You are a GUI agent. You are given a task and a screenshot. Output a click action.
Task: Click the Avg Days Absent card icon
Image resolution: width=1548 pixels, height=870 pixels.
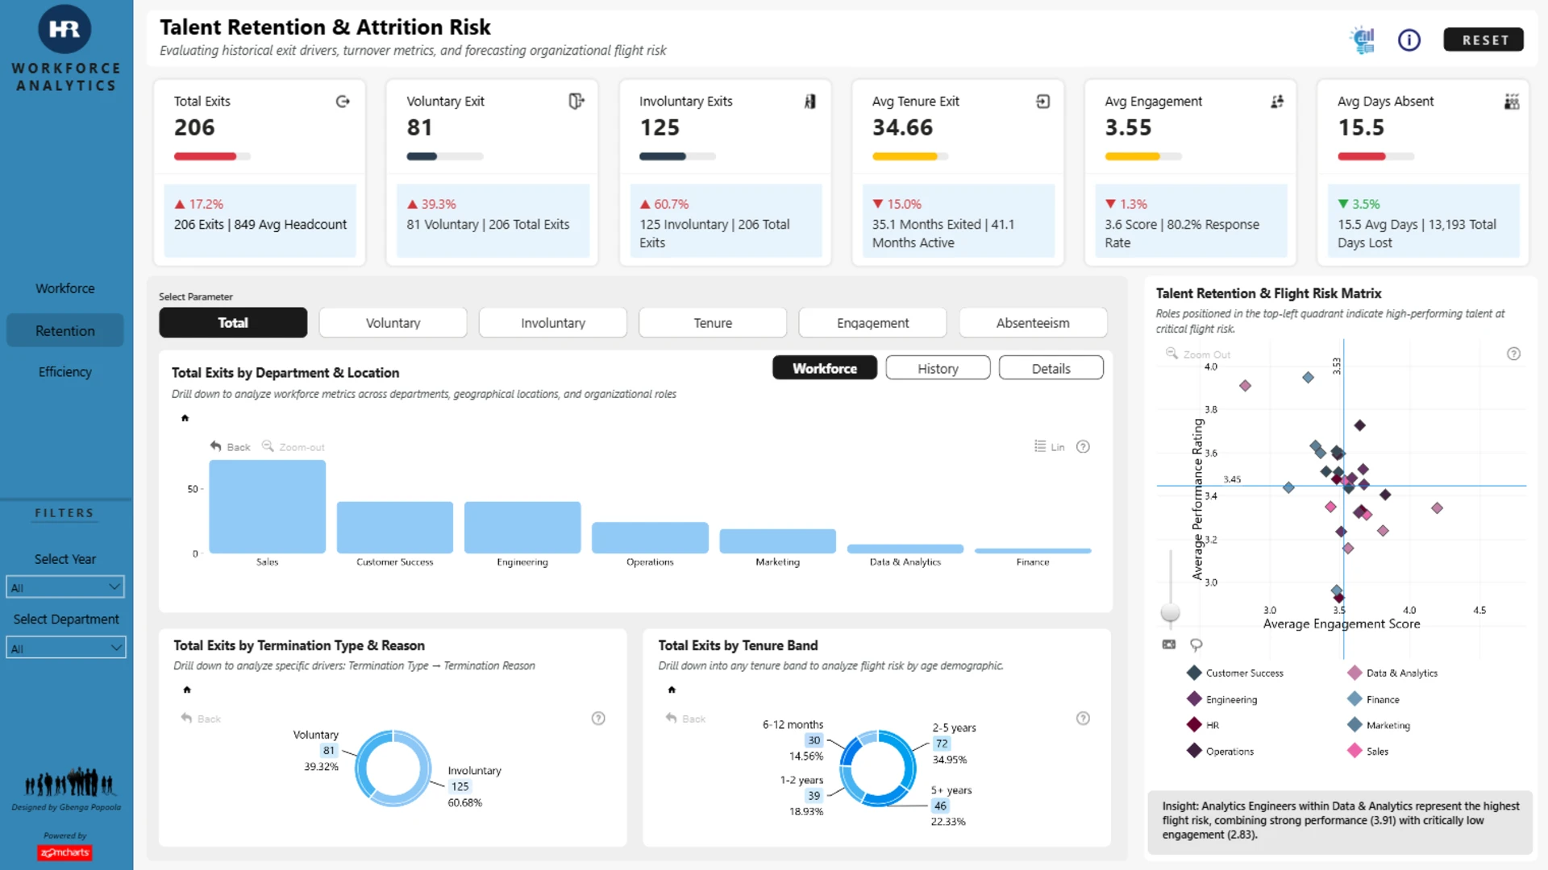tap(1512, 101)
